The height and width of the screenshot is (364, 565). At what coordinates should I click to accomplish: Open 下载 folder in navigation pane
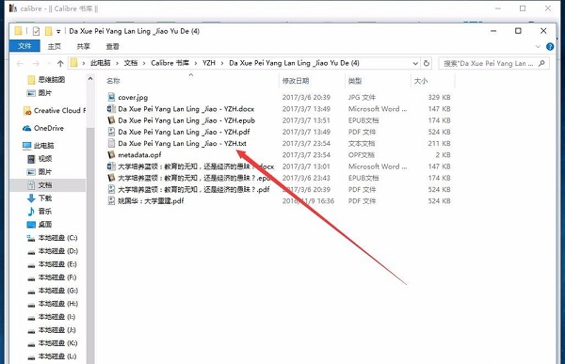[x=40, y=198]
